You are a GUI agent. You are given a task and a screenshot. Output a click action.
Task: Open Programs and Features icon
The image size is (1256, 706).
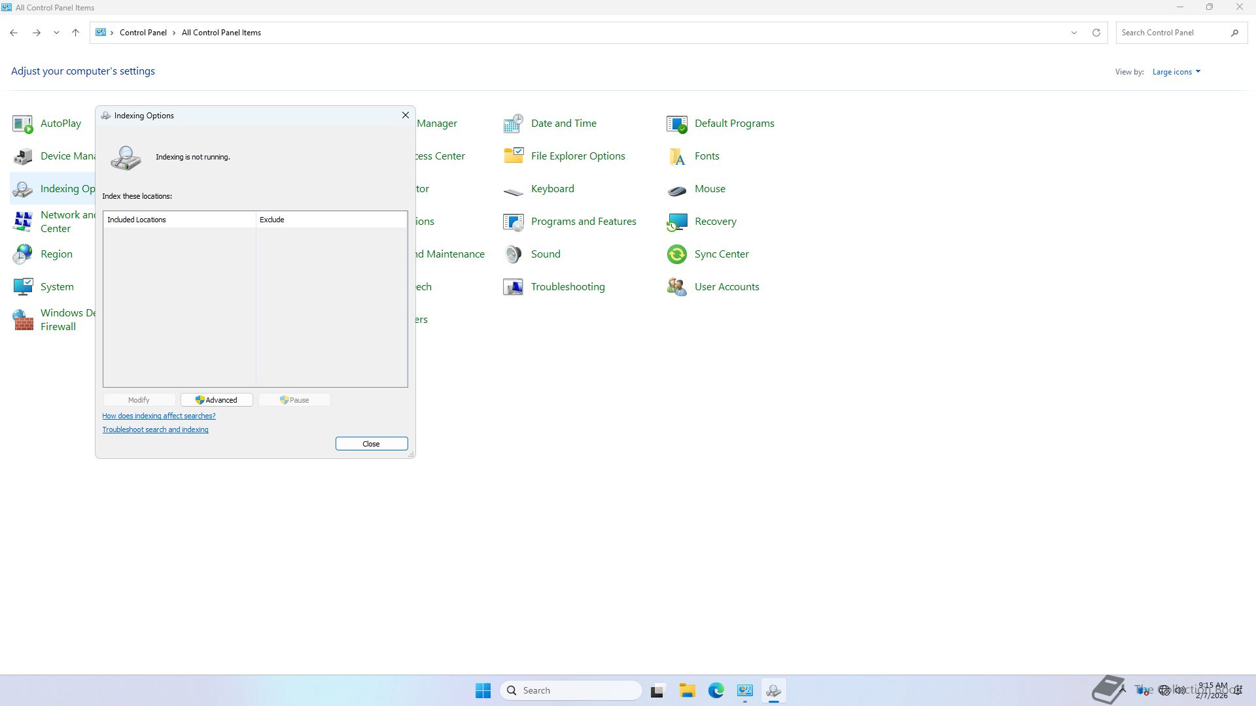514,222
